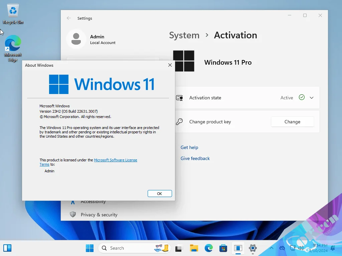Click the OneDrive cloud tray icon
The width and height of the screenshot is (342, 256).
282,248
